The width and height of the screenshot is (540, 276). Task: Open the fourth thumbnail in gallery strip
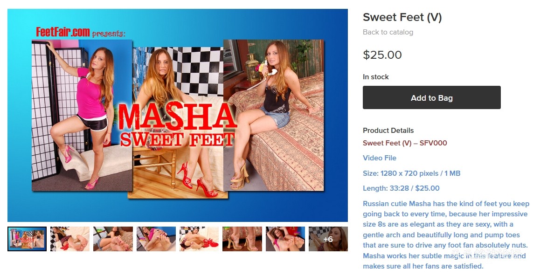click(156, 239)
